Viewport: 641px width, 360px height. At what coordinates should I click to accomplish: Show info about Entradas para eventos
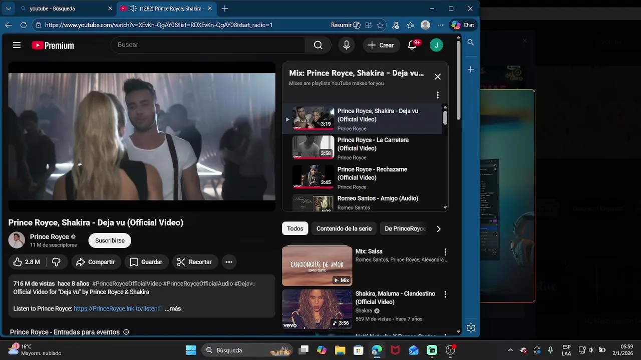click(x=126, y=332)
